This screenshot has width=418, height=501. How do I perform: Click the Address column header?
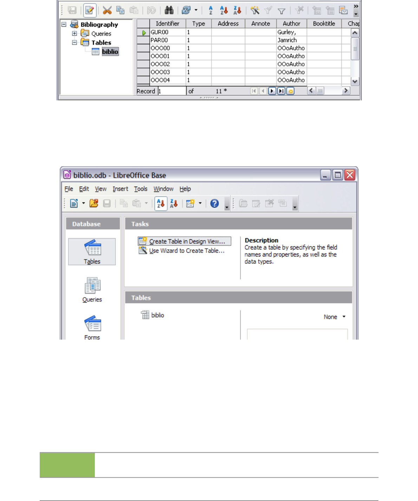(228, 24)
